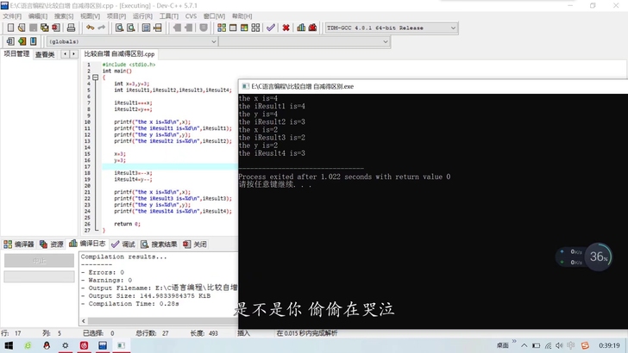Click the NetEase music red taskbar icon
Screen dimensions: 628x353
pos(85,345)
